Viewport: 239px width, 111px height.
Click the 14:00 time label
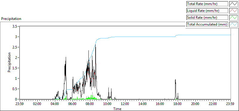pyautogui.click(x=143, y=104)
